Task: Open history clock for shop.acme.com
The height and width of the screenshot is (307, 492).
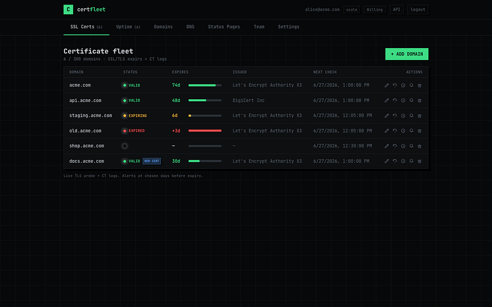Action: [403, 146]
